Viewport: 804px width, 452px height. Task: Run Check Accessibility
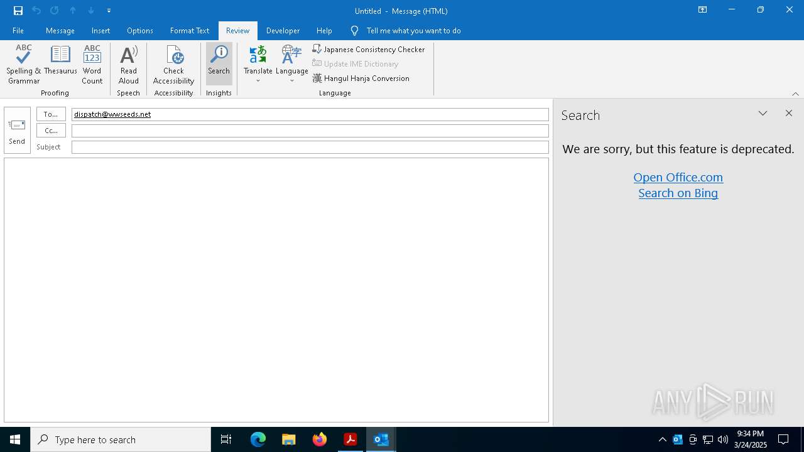174,64
